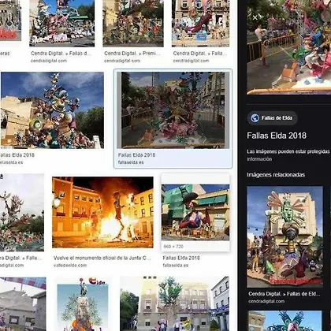Viewport: 331px width, 331px height.
Task: Open the Fallas Elda 2018 title link
Action: [277, 136]
